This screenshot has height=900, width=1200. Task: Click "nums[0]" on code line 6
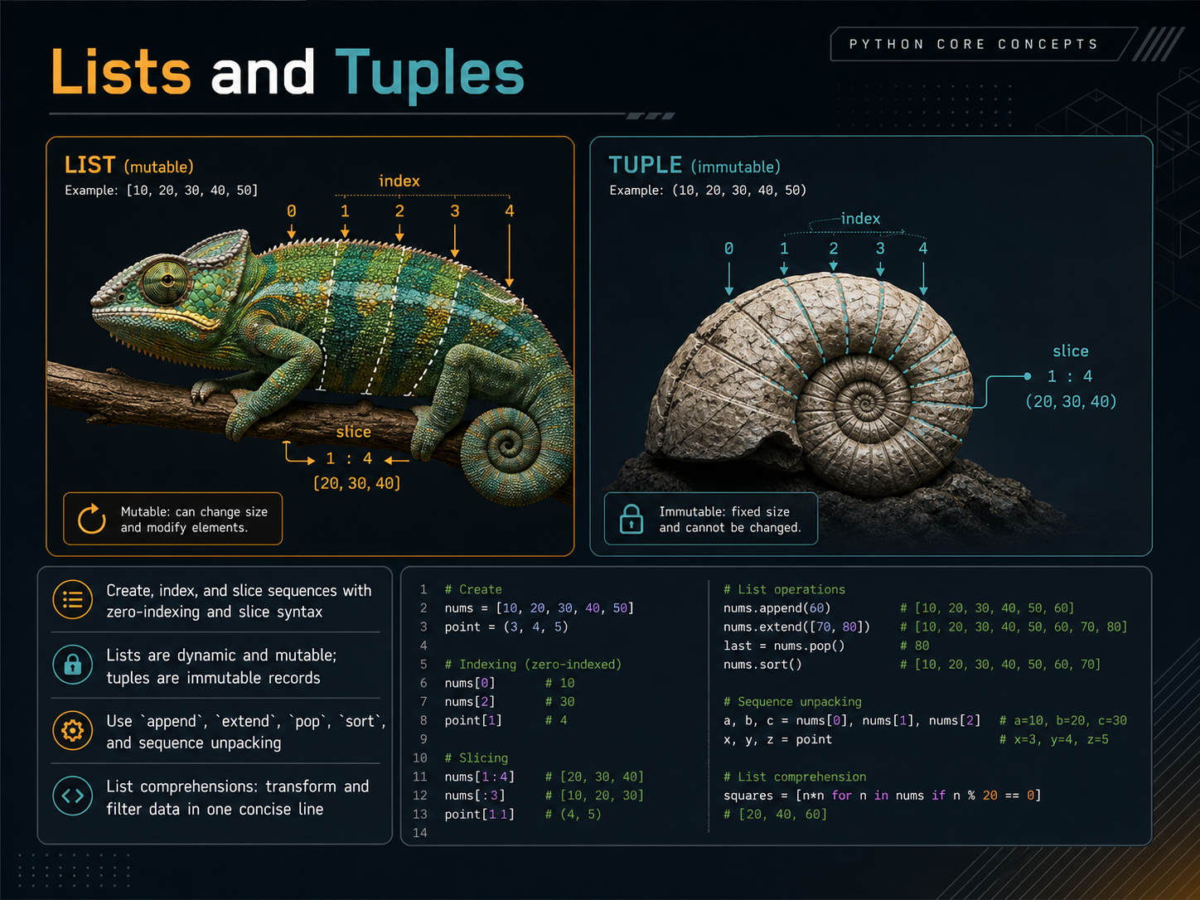[x=470, y=683]
